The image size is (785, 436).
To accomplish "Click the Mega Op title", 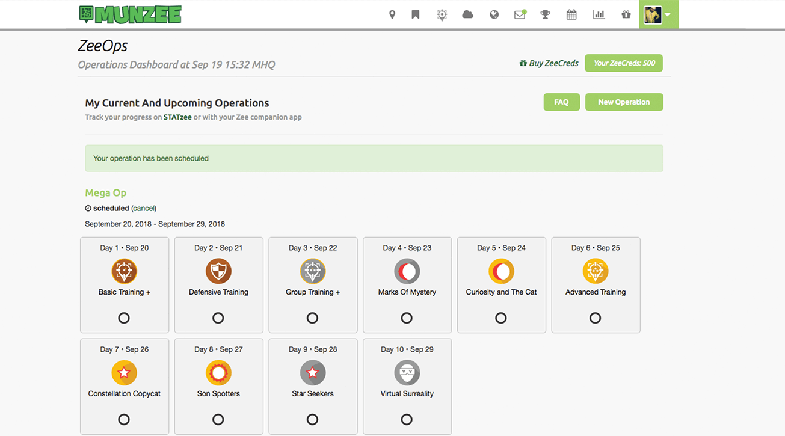I will tap(106, 192).
